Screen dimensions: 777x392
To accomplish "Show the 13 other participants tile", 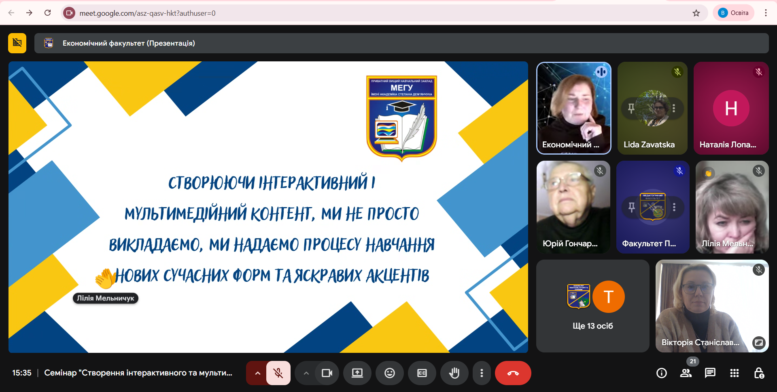I will tap(592, 306).
